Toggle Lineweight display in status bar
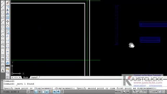167x94 pixels. 58,92
